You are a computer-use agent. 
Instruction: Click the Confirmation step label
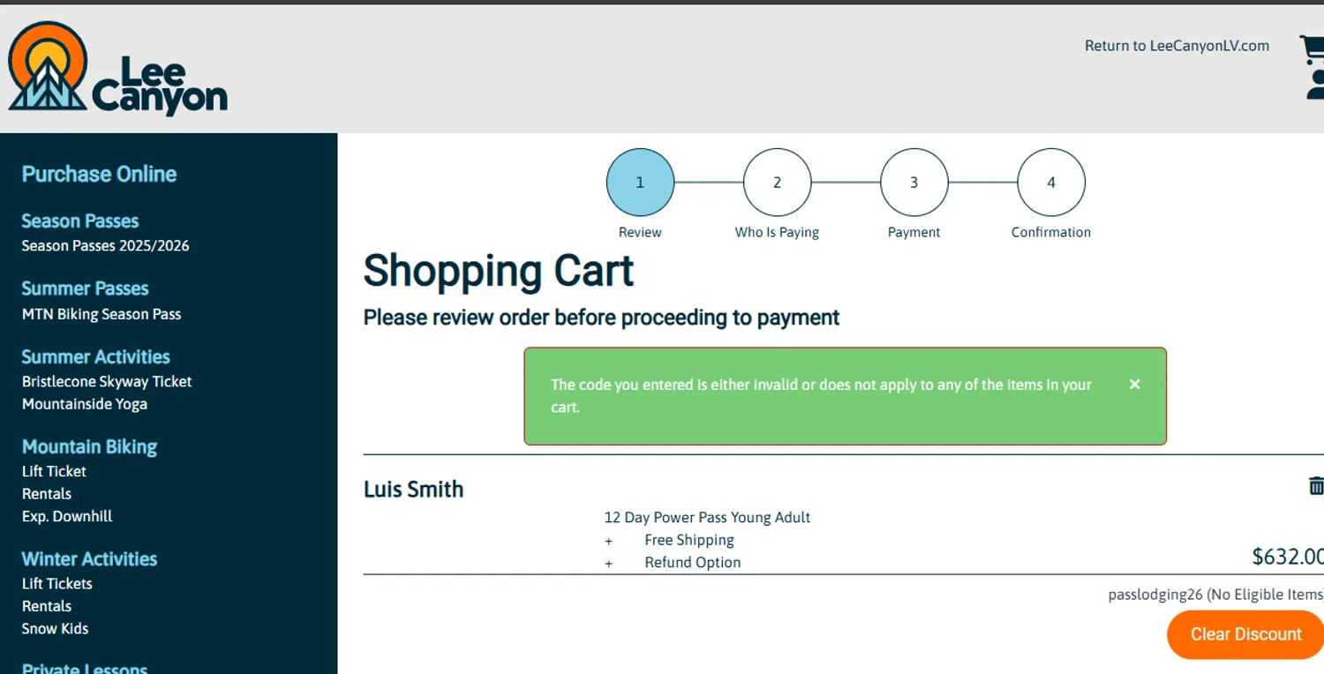[x=1050, y=233]
